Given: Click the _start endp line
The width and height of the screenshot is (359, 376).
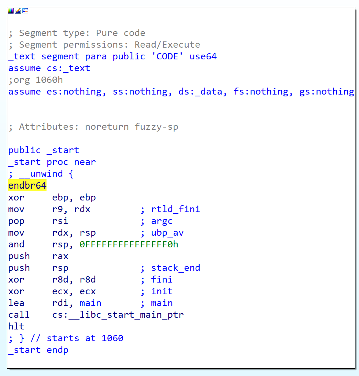Looking at the screenshot, I should pos(38,350).
